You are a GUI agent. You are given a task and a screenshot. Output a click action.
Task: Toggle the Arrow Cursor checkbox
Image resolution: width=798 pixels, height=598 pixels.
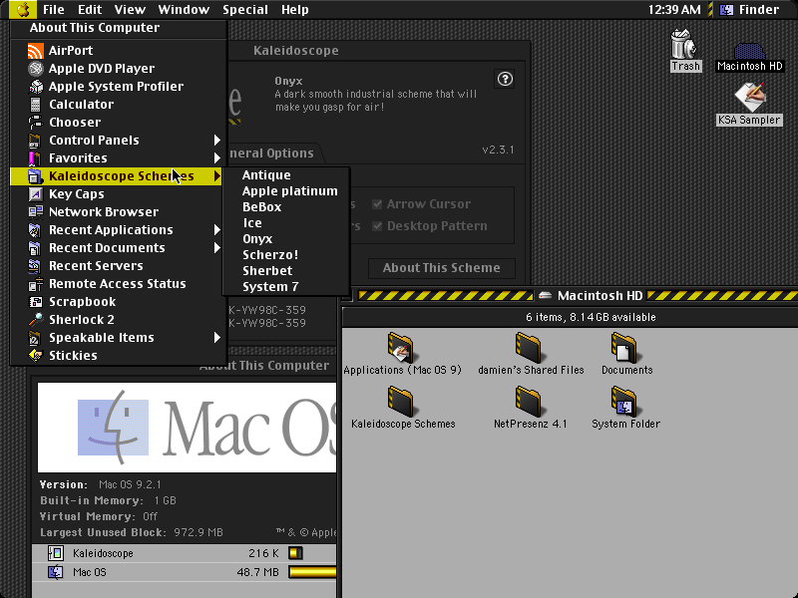point(377,204)
